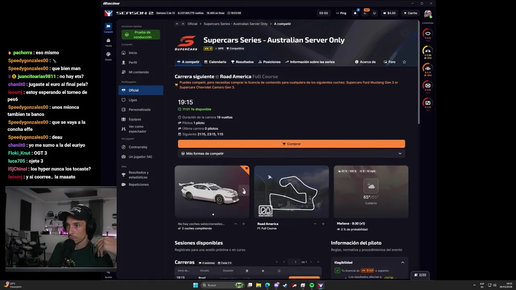Open Steam from the Windows taskbar
Viewport: 516px width, 290px height.
285,285
